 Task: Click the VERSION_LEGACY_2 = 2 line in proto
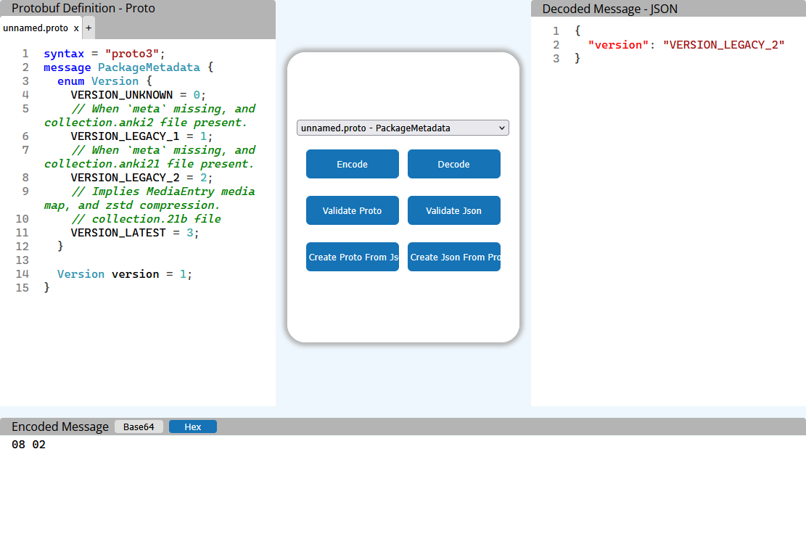(x=141, y=178)
